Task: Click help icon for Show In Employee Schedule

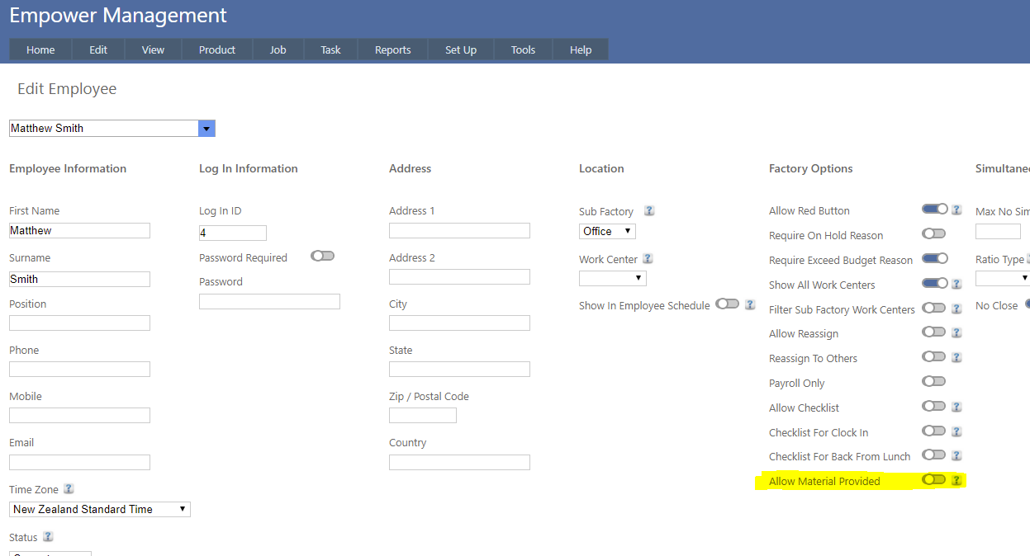Action: click(750, 304)
